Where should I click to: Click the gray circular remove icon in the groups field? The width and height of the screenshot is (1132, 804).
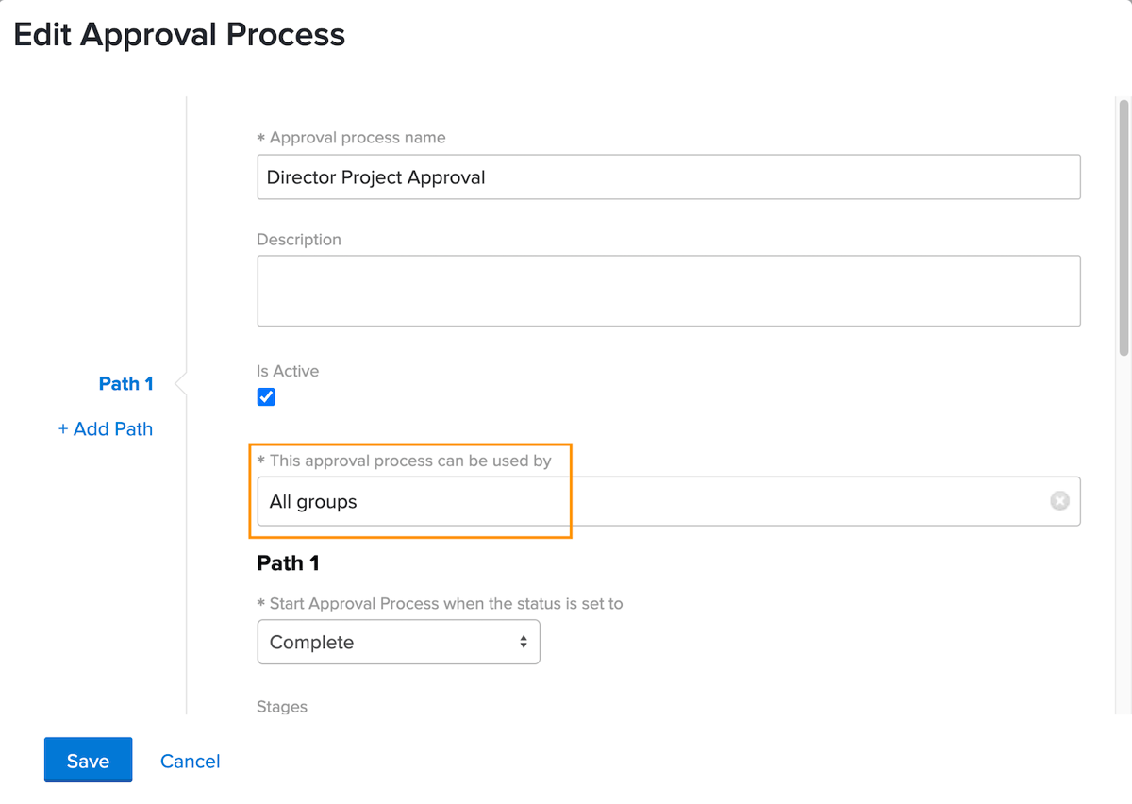pyautogui.click(x=1059, y=501)
